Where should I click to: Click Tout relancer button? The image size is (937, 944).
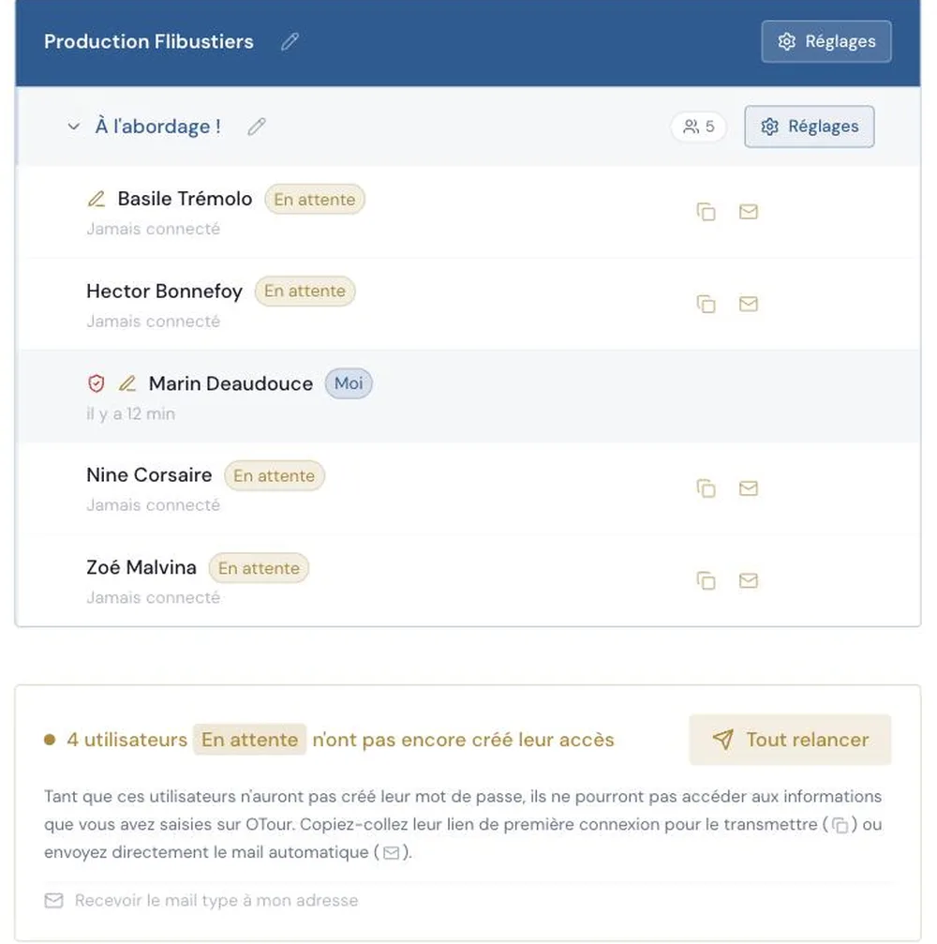[790, 740]
